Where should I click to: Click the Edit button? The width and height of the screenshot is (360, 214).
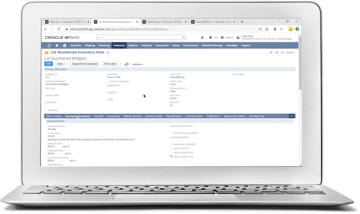[49, 64]
